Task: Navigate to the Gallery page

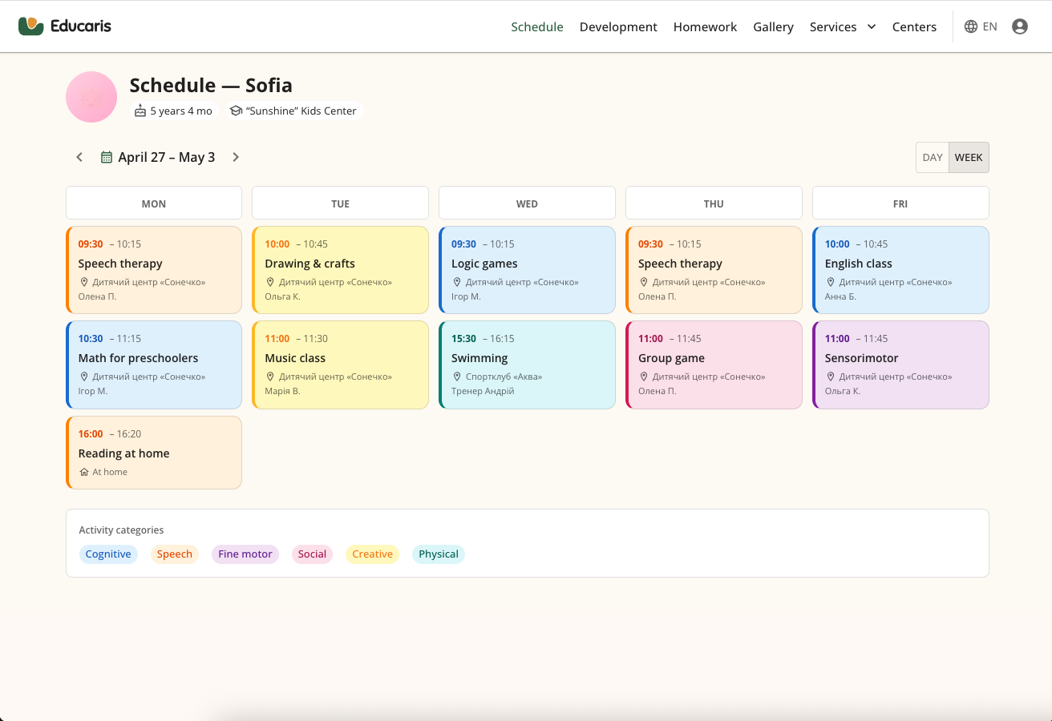Action: [x=773, y=26]
